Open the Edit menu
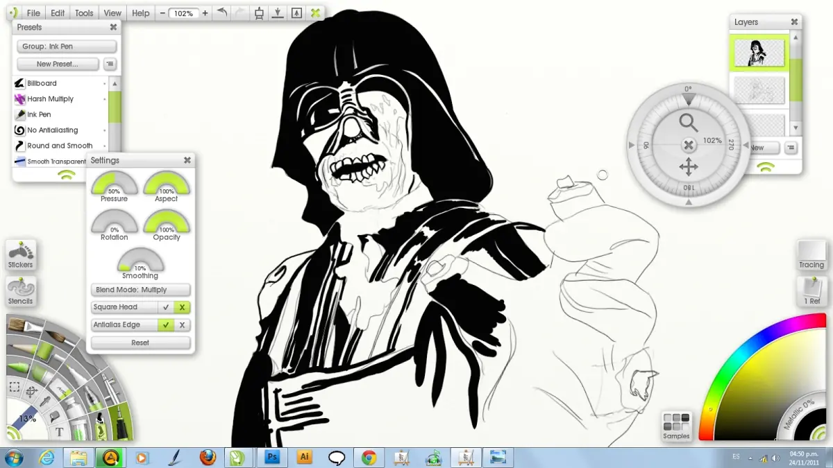This screenshot has height=468, width=833. coord(58,13)
